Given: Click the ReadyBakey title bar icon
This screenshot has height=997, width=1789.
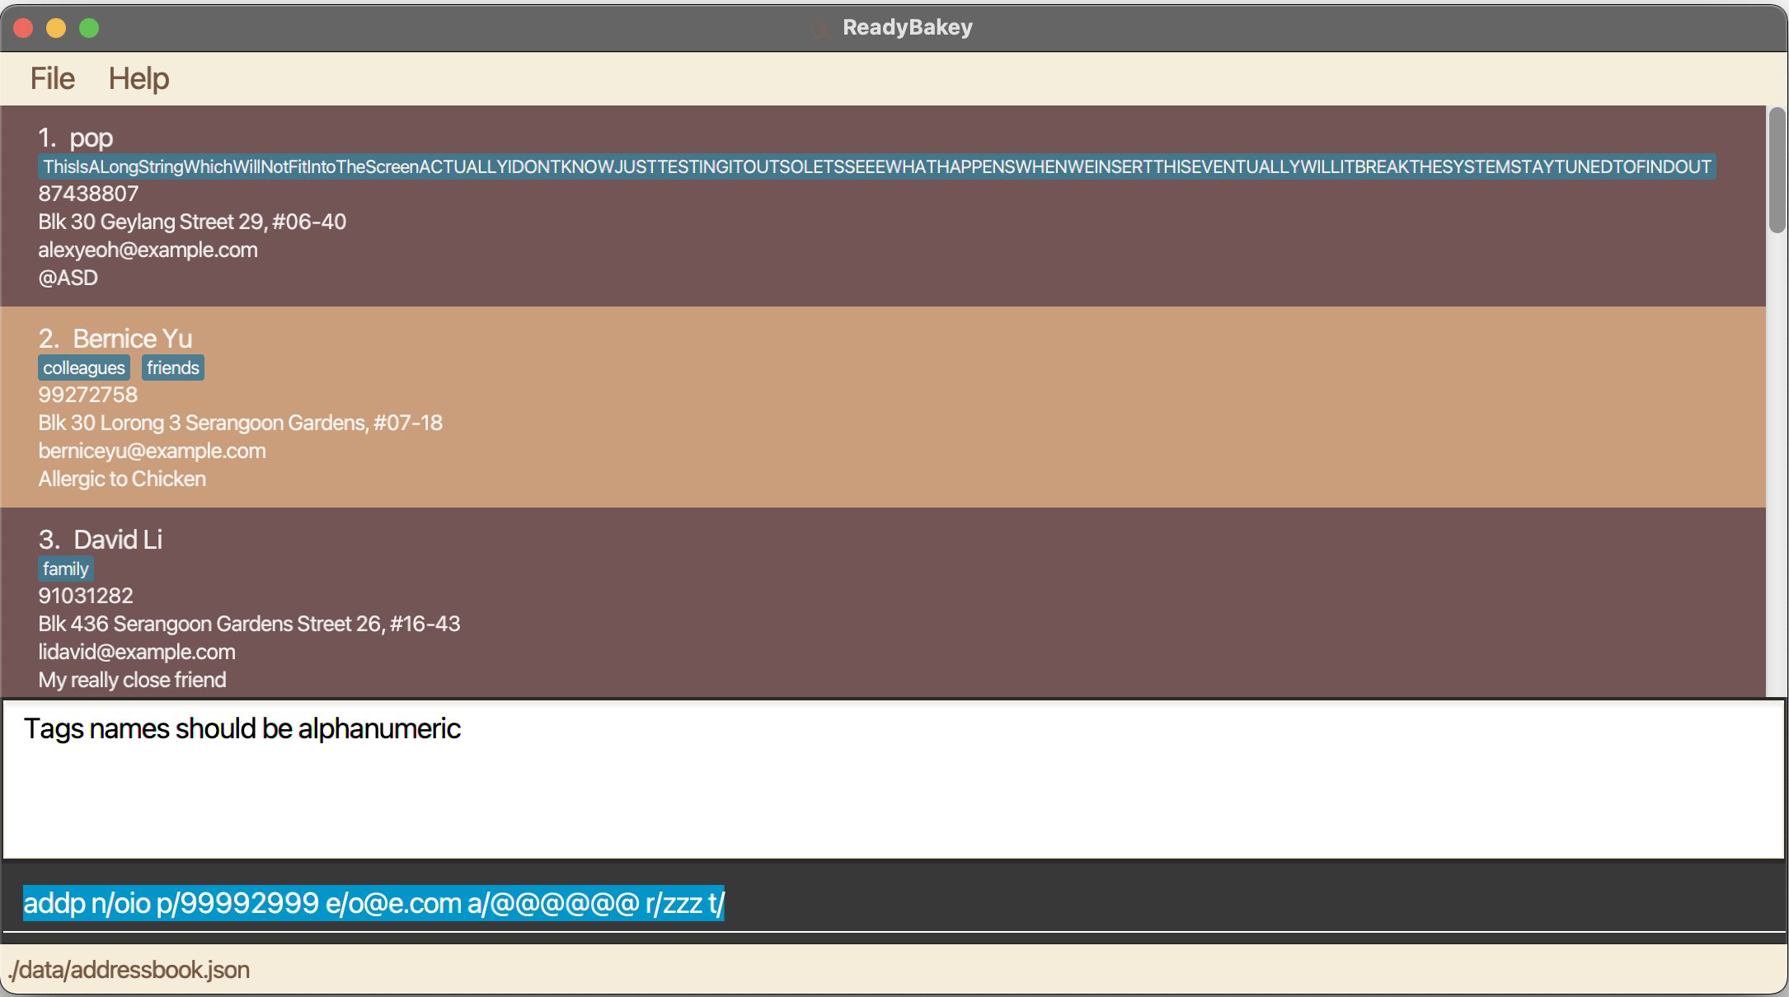Looking at the screenshot, I should tap(821, 27).
